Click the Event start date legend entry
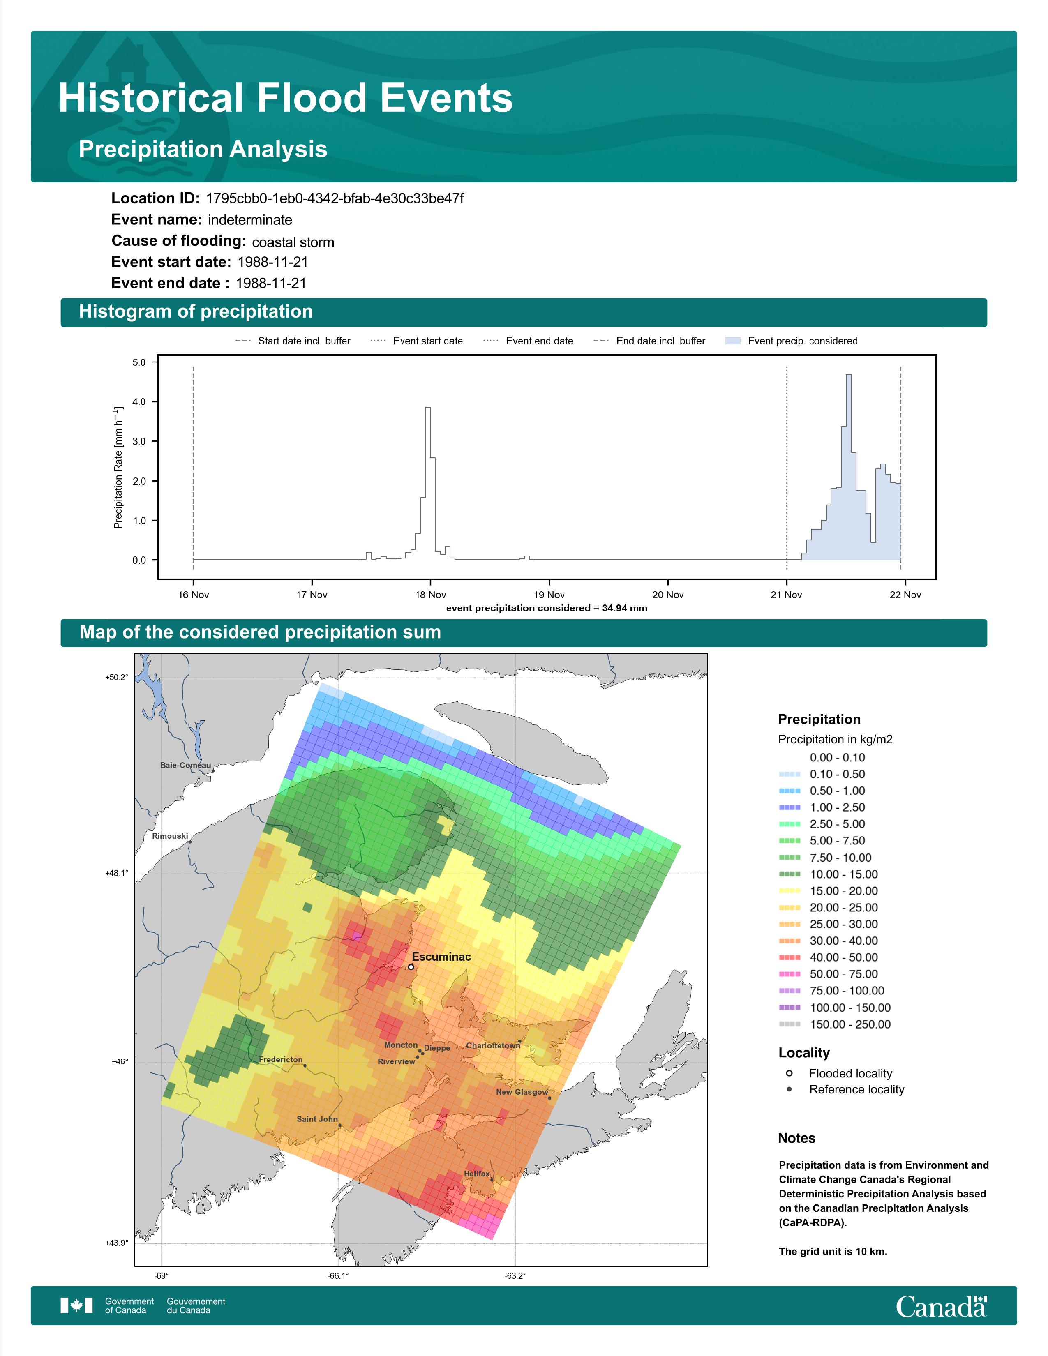 point(417,341)
